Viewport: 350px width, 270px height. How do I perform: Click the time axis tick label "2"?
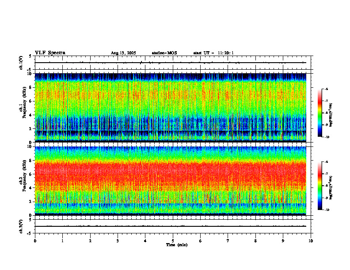[x=90, y=241]
